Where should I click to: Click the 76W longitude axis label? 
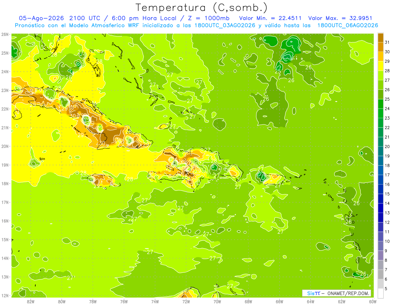pyautogui.click(x=124, y=301)
